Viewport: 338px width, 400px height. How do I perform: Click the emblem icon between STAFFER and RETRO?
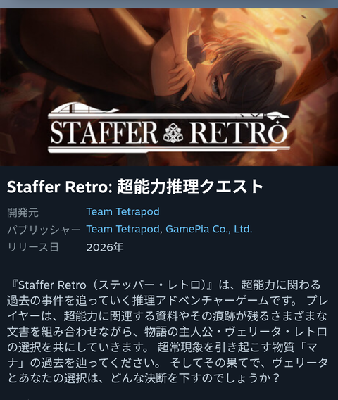(173, 132)
